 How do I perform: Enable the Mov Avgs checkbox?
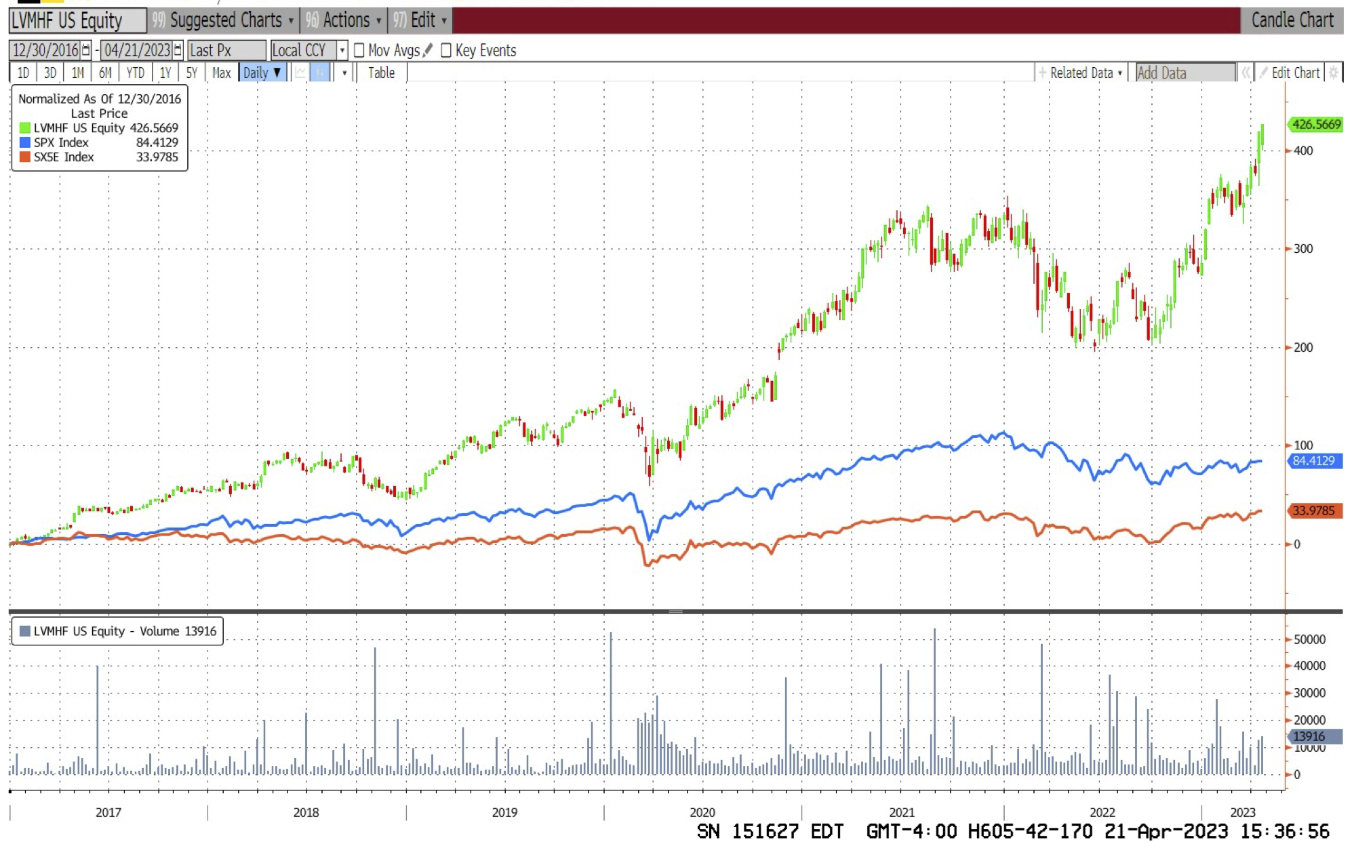(359, 50)
